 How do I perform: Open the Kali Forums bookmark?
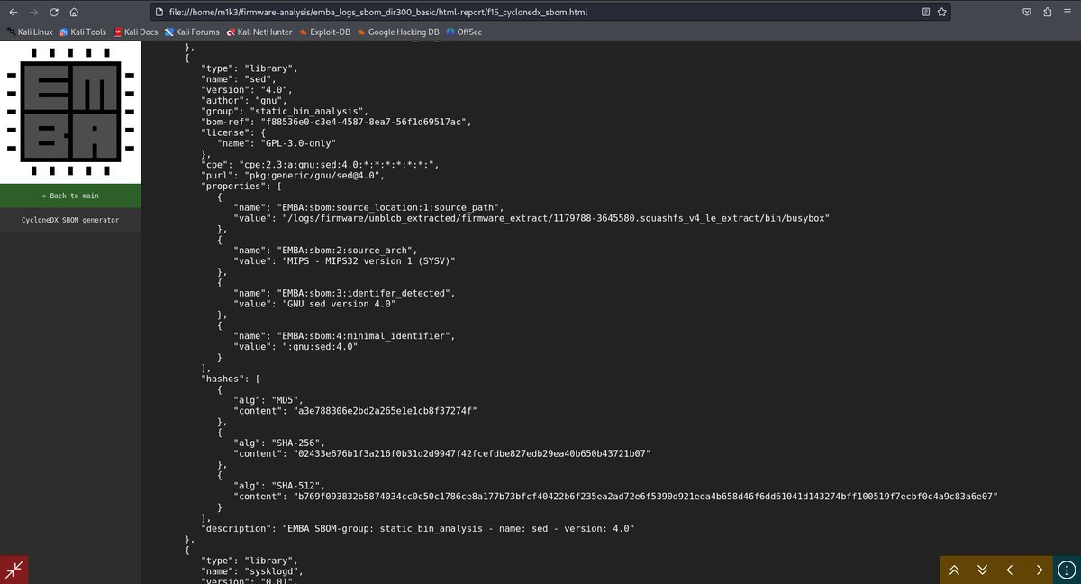click(192, 32)
